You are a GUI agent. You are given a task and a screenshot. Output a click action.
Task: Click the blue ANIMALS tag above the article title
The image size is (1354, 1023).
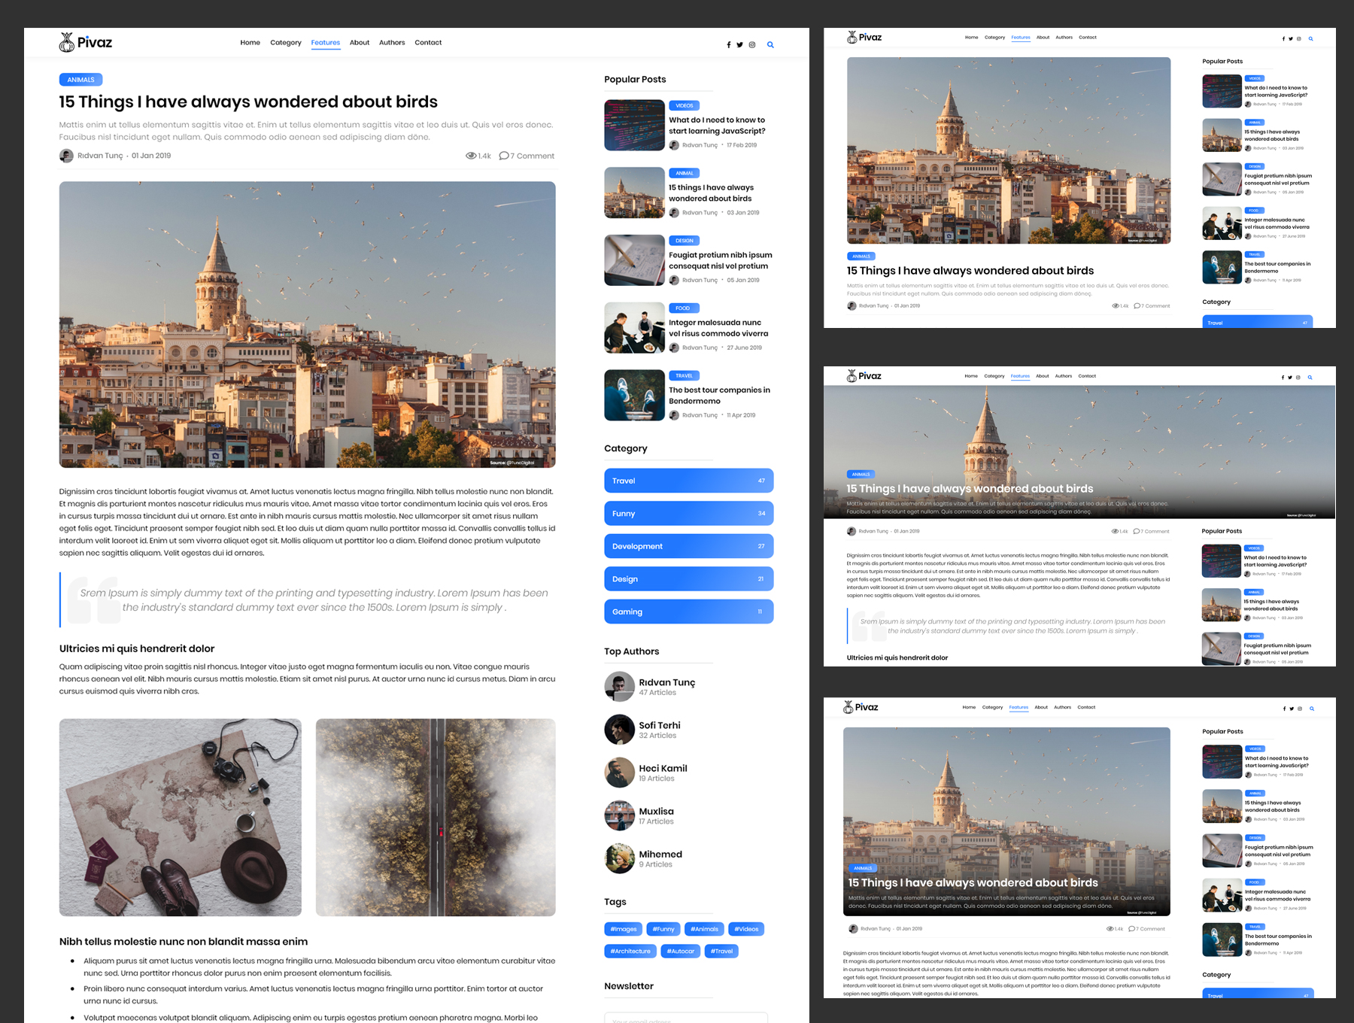tap(80, 80)
